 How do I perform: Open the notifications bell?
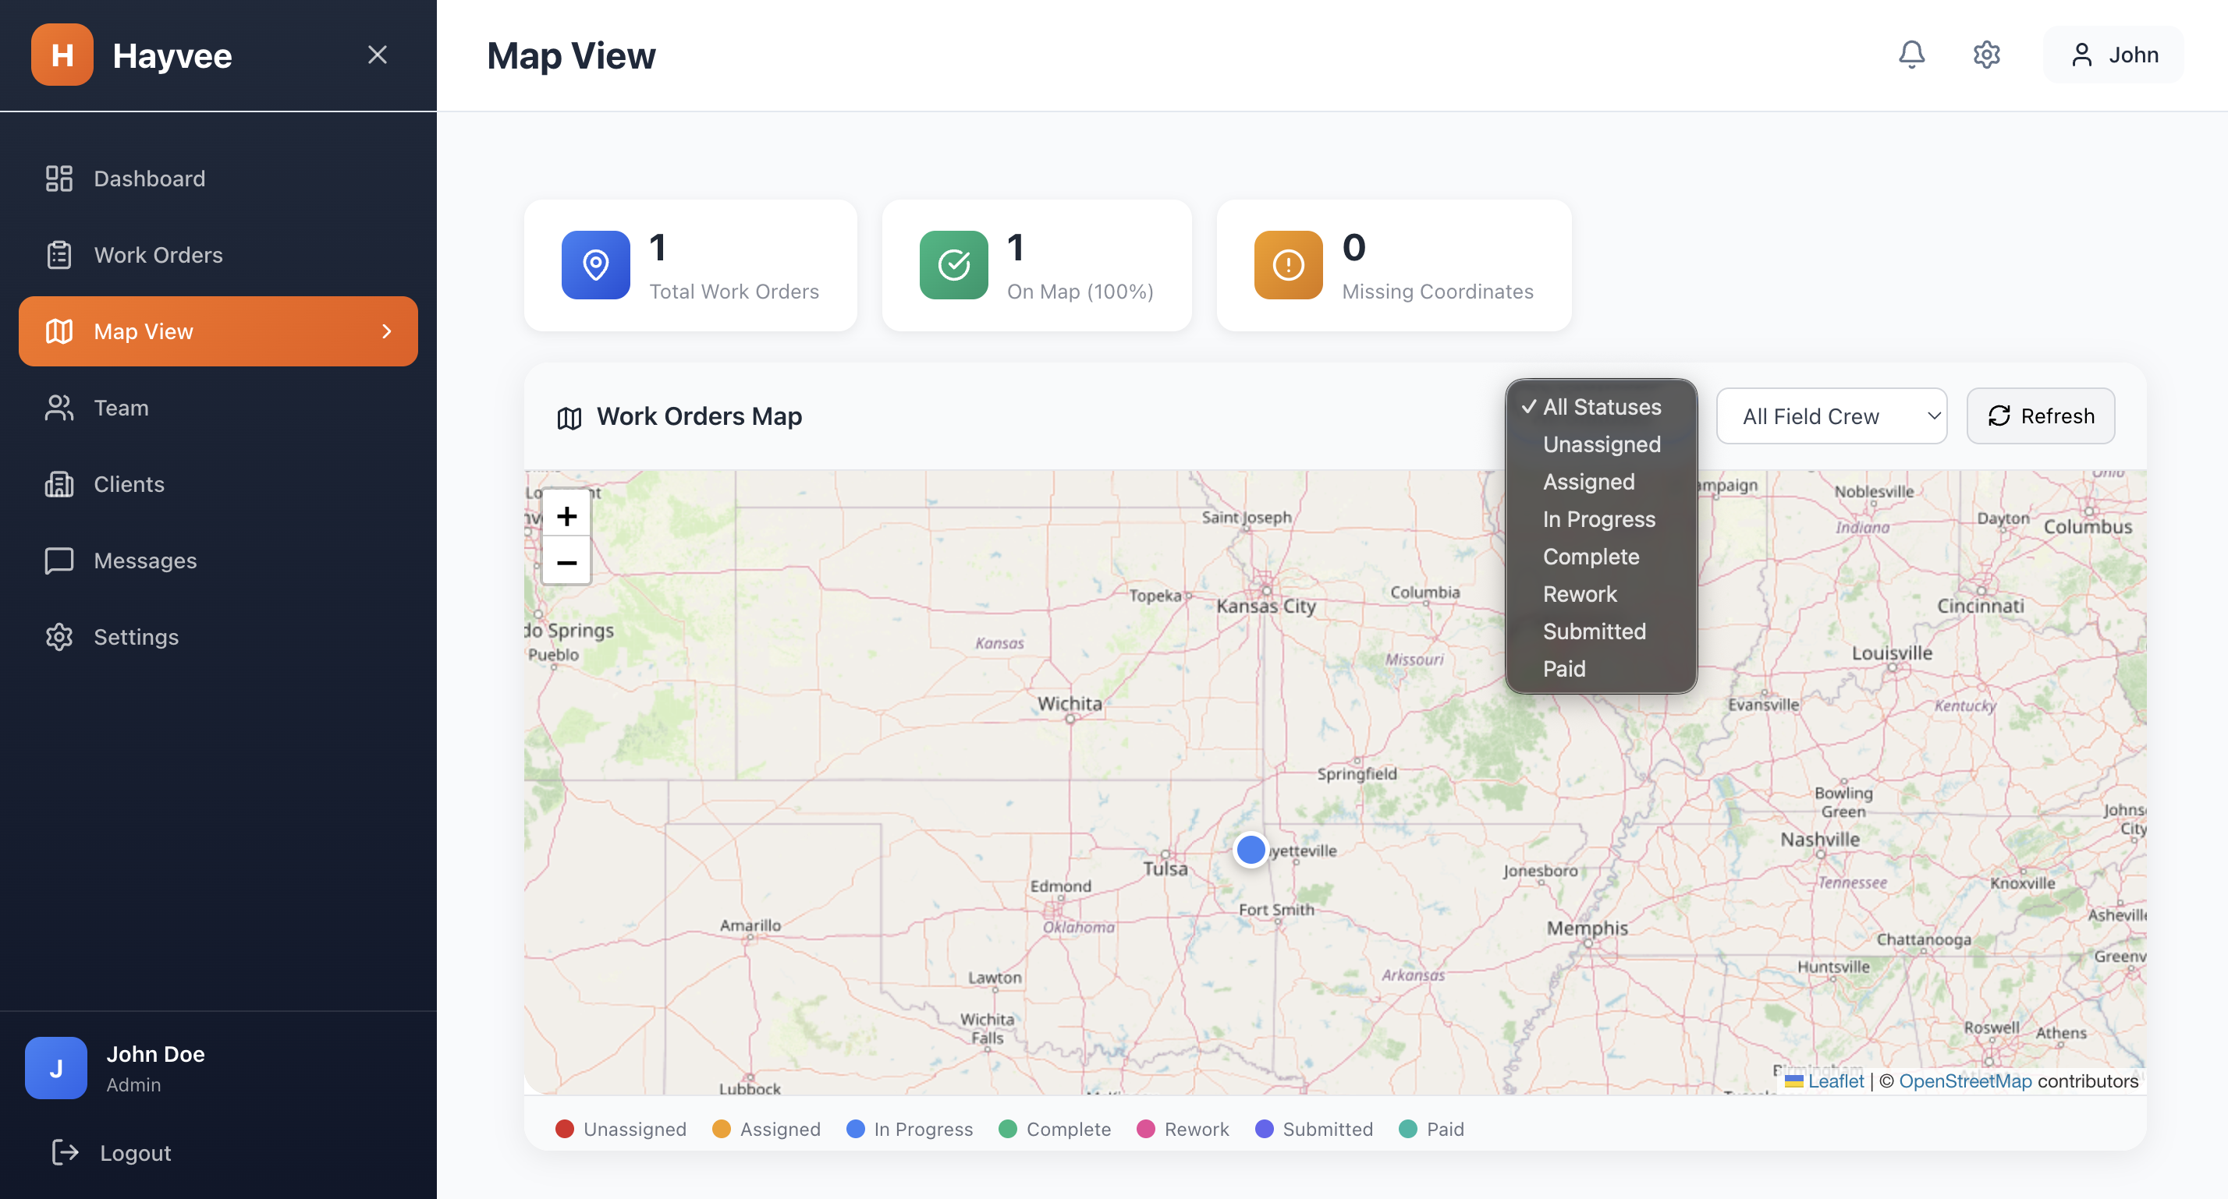[1912, 55]
